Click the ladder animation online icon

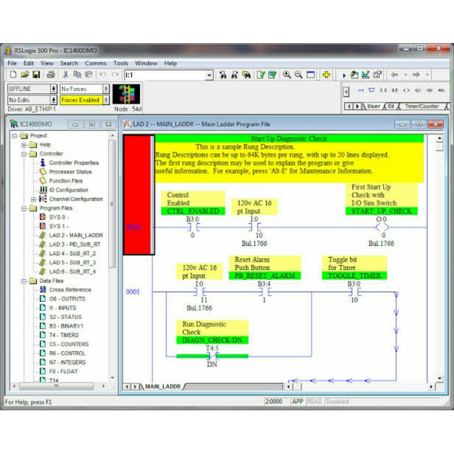pyautogui.click(x=126, y=94)
